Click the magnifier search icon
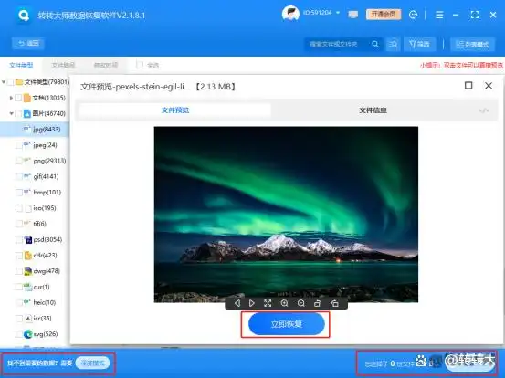The width and height of the screenshot is (505, 378). point(375,44)
